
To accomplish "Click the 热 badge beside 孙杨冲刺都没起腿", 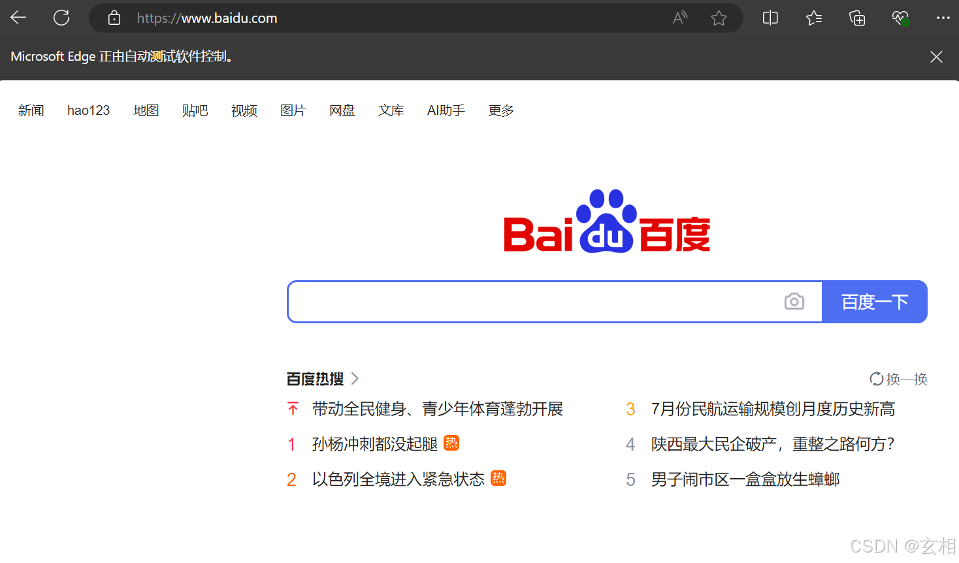I will (451, 443).
